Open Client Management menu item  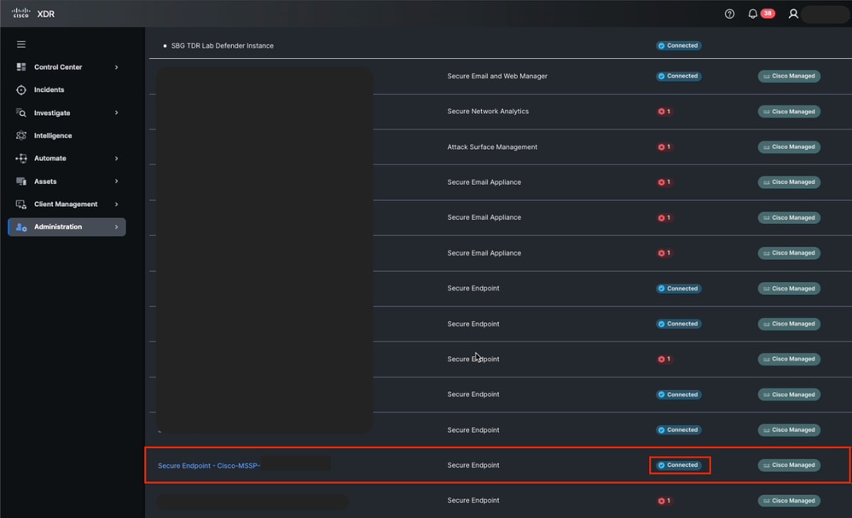tap(67, 204)
